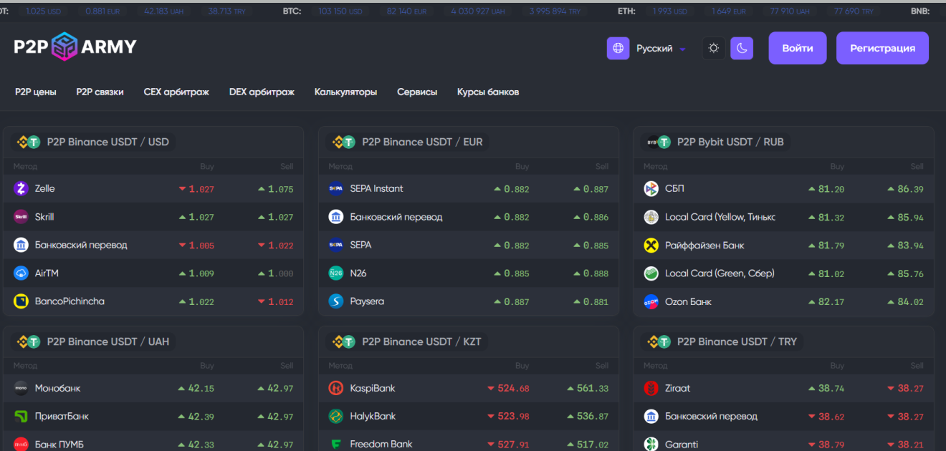The image size is (946, 451).
Task: Click the ПриватБанк icon
Action: (21, 416)
